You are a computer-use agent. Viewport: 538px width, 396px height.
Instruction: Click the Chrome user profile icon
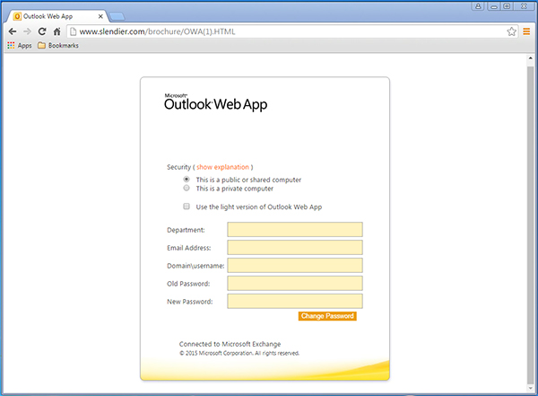coord(478,6)
